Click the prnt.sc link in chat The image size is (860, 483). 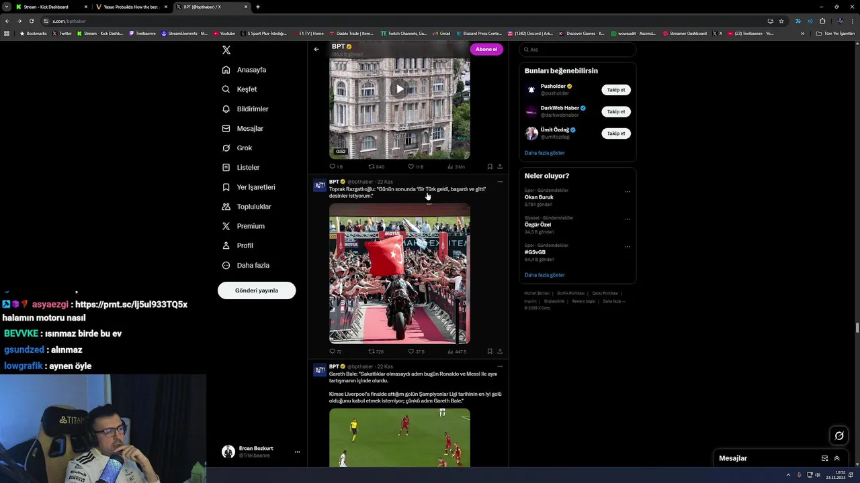(x=131, y=305)
